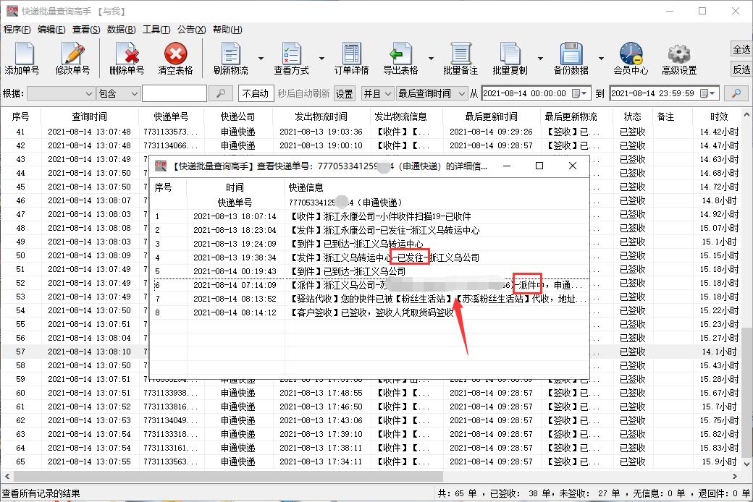This screenshot has height=502, width=753.
Task: Click the 删除单号 delete icon
Action: click(x=125, y=58)
